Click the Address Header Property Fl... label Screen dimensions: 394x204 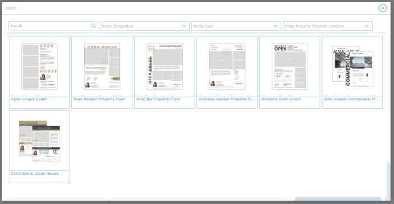[x=227, y=99]
